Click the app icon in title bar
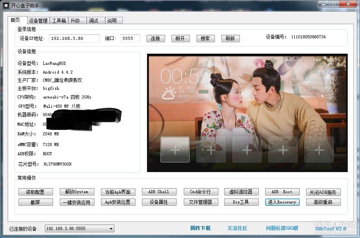The height and width of the screenshot is (238, 360). click(6, 5)
